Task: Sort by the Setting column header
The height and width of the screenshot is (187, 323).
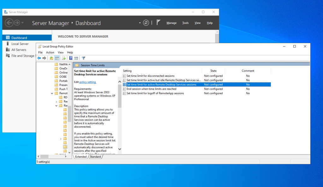Action: [162, 71]
